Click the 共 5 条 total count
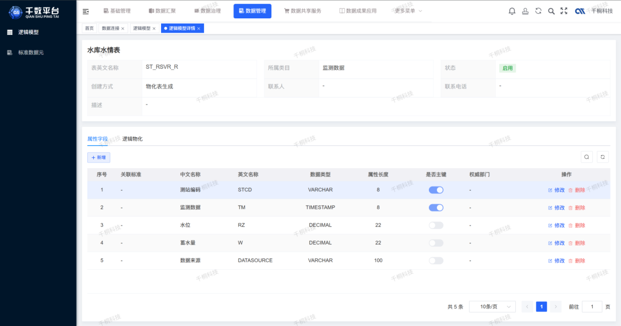This screenshot has height=326, width=621. point(455,307)
